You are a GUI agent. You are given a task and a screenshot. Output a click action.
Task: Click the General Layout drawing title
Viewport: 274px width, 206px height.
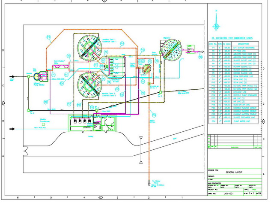(x=234, y=172)
